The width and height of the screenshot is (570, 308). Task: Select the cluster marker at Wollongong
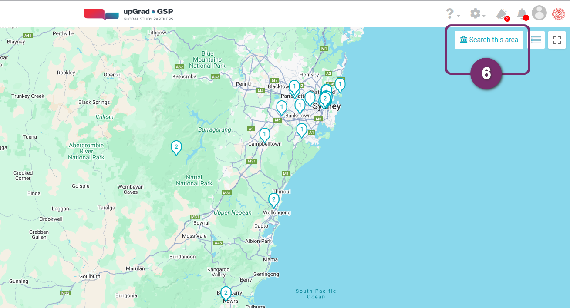pos(273,200)
